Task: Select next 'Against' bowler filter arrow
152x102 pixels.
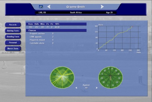Action: coord(97,88)
